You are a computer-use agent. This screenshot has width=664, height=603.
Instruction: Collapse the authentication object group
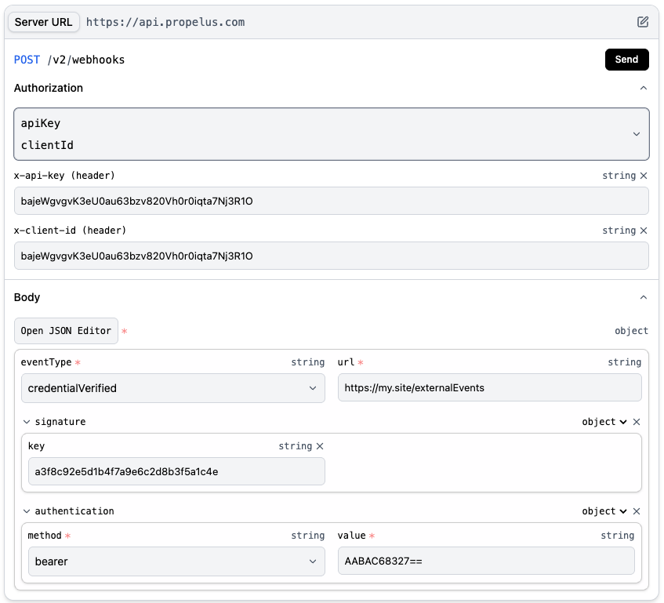pos(26,511)
